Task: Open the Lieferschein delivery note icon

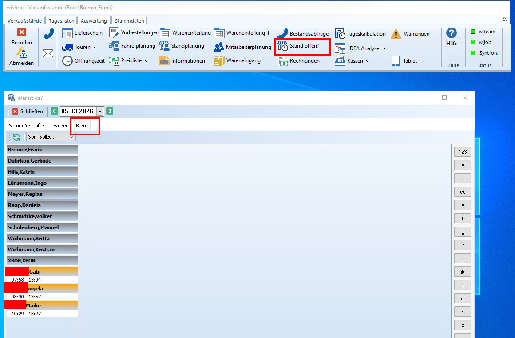Action: click(67, 33)
